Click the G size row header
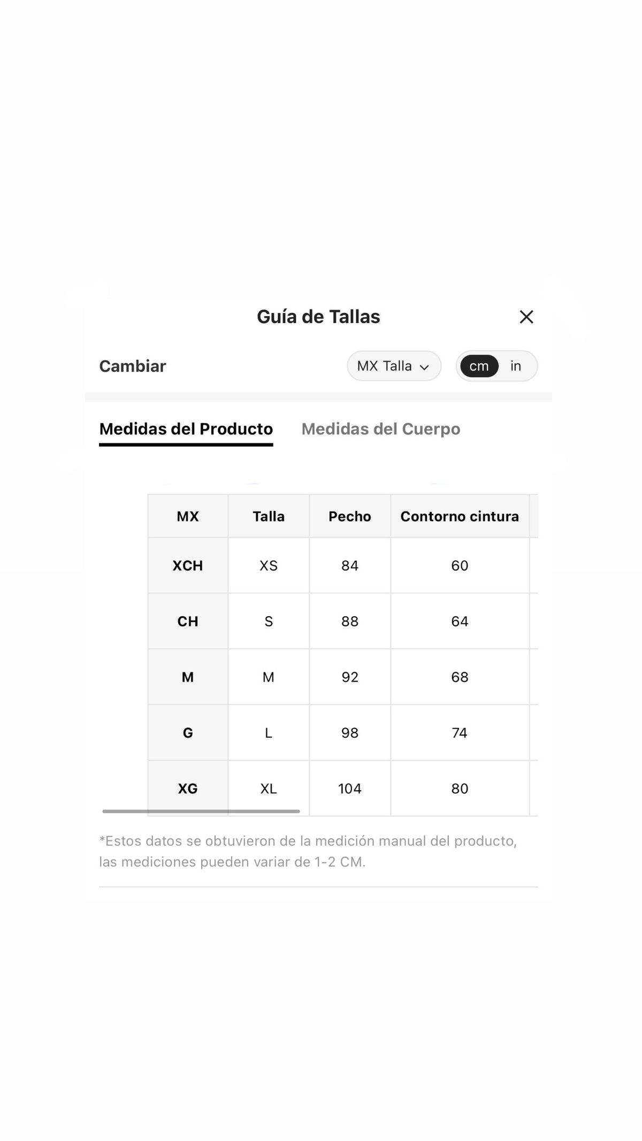 tap(188, 732)
